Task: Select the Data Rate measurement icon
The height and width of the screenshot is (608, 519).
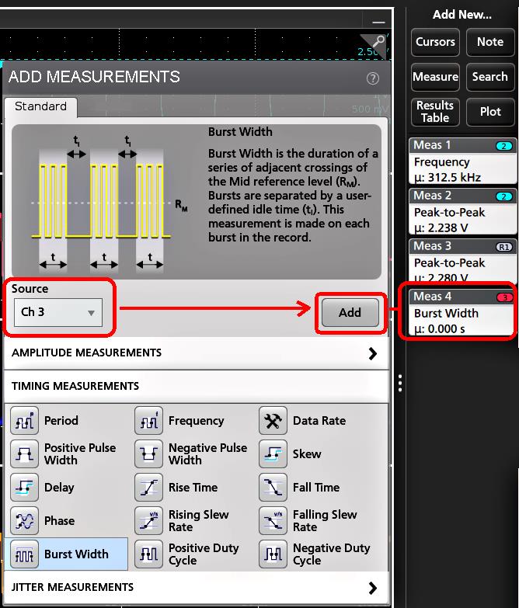Action: [x=273, y=421]
